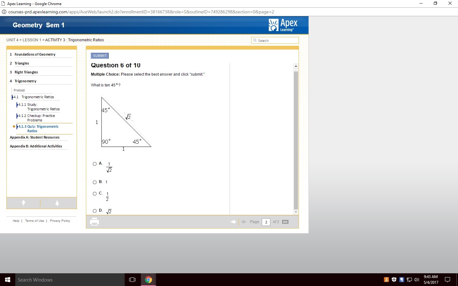Click the printer icon
458x286 pixels.
click(94, 221)
